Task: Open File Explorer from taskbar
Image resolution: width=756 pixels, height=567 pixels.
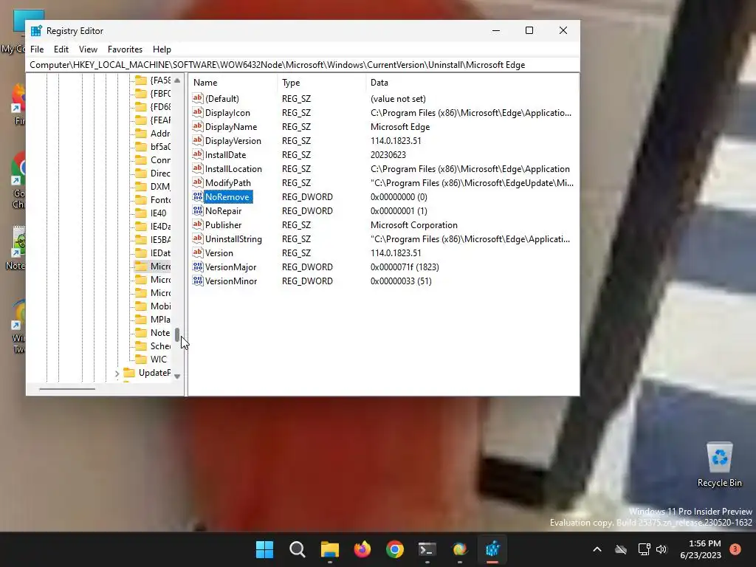Action: [x=330, y=549]
